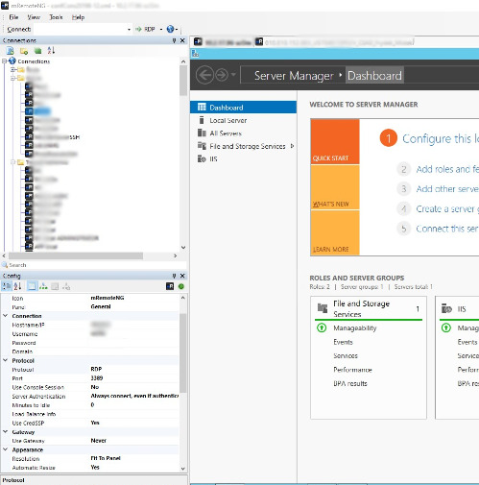
Task: Pin the Config panel
Action: pos(174,276)
